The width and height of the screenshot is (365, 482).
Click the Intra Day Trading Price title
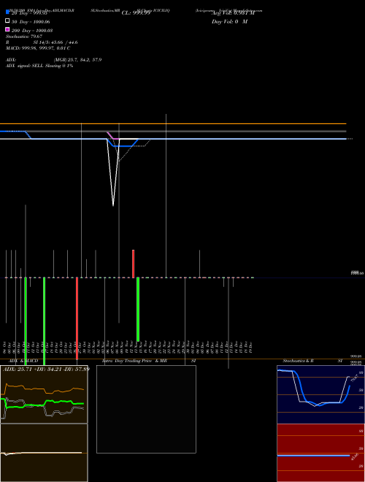pyautogui.click(x=127, y=361)
